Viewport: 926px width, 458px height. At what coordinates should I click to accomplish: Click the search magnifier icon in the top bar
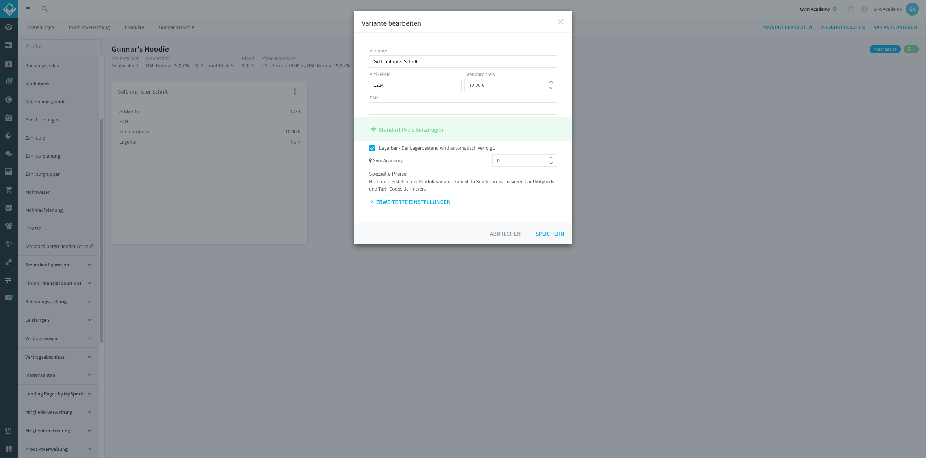[x=45, y=9]
